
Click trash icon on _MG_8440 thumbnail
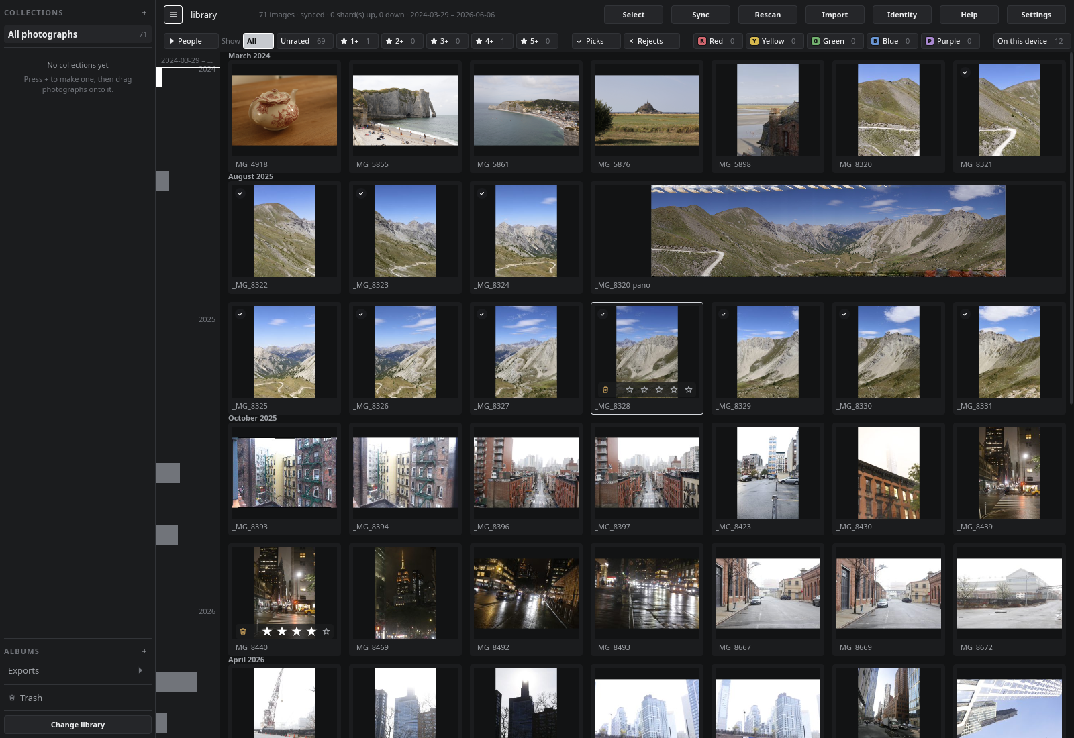[243, 631]
